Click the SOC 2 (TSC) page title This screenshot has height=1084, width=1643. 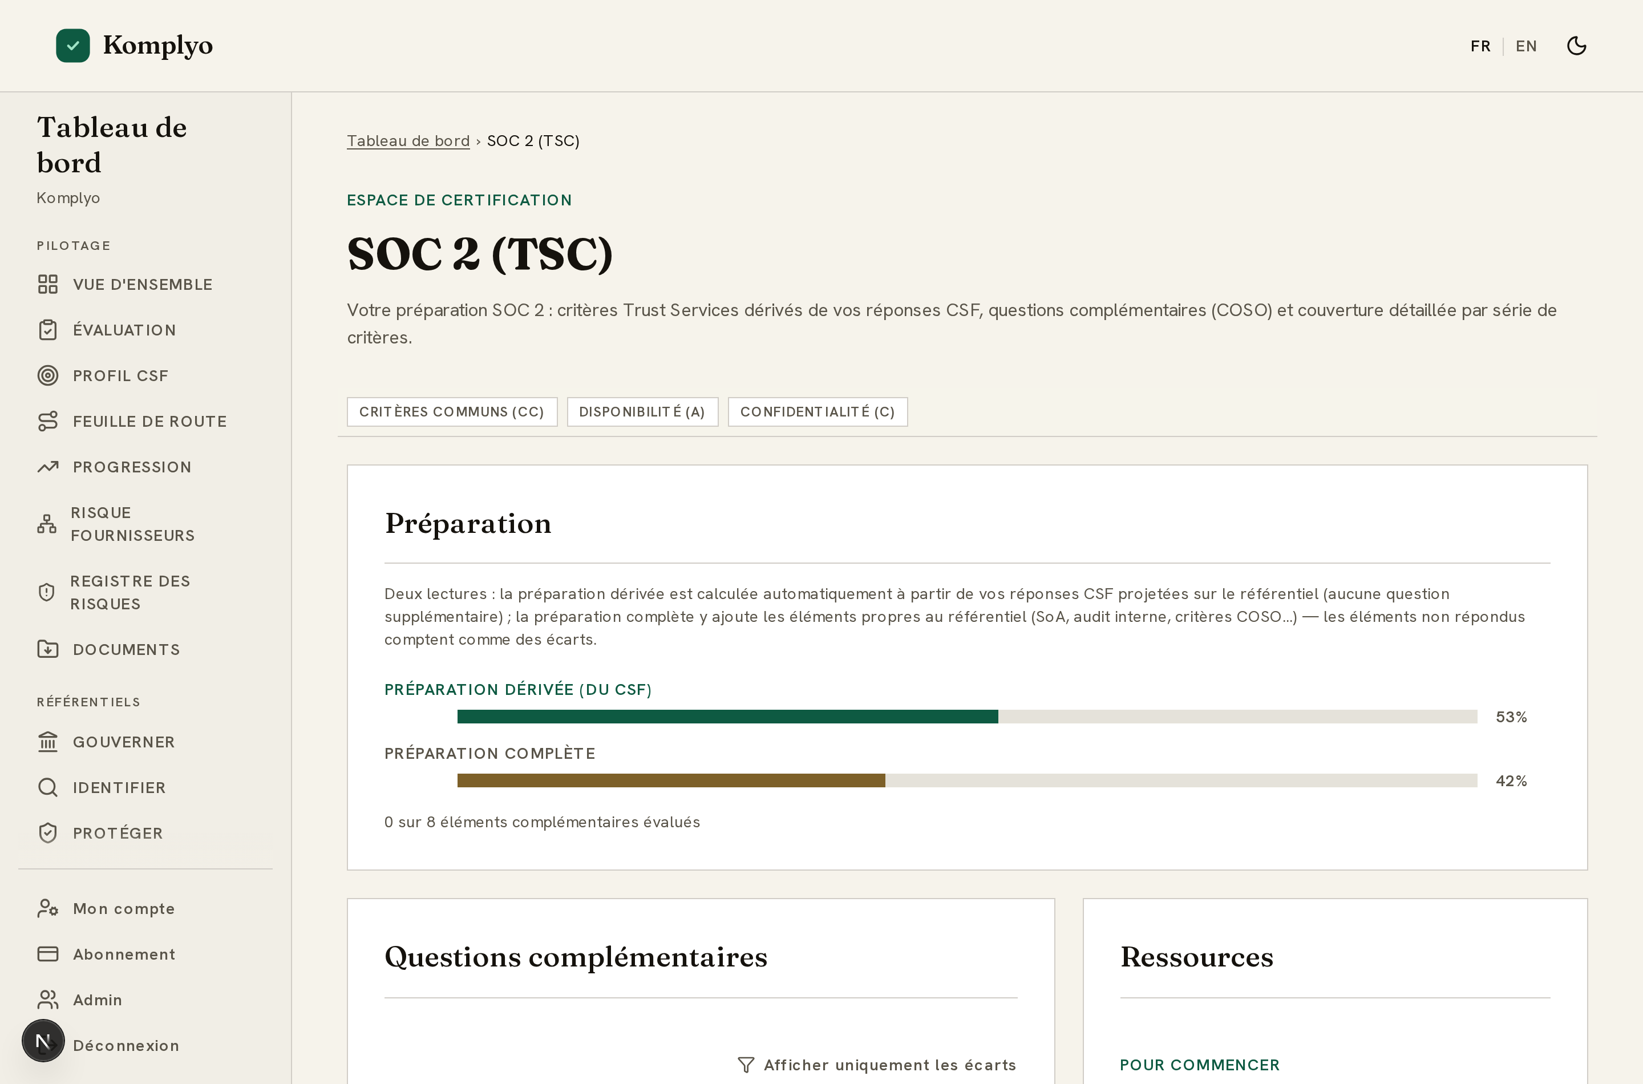[x=480, y=254]
